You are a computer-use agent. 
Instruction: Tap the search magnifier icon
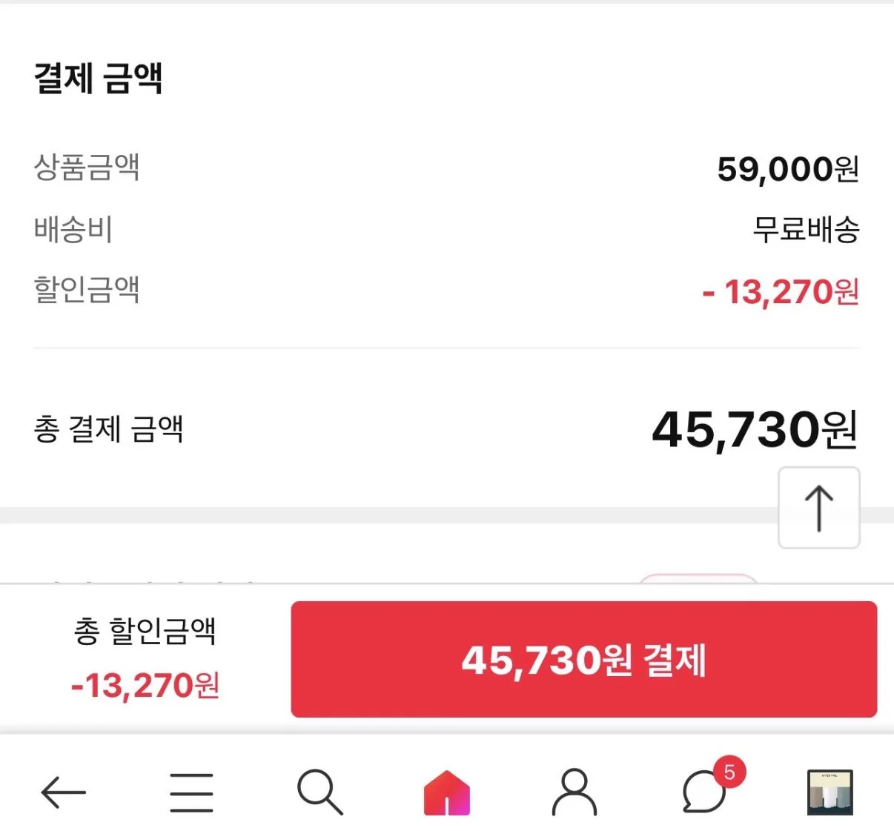tap(319, 792)
